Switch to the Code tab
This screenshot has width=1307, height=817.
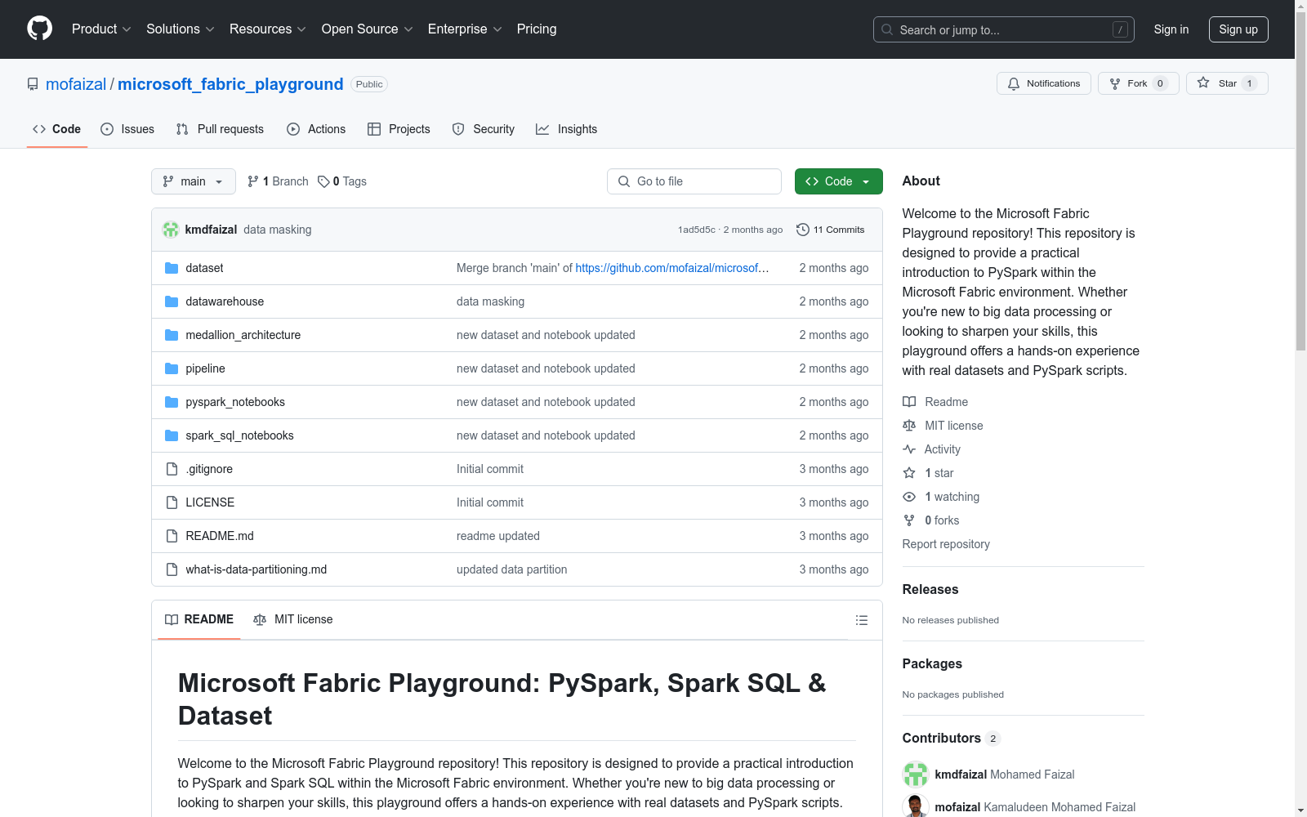56,129
